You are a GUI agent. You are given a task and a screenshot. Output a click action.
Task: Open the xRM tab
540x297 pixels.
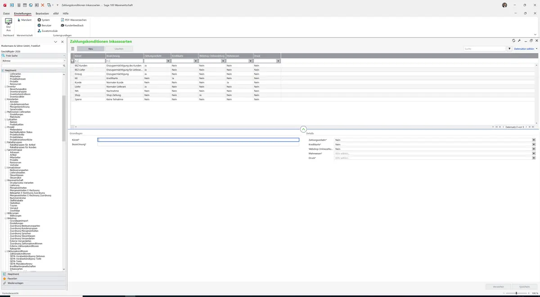(x=56, y=13)
